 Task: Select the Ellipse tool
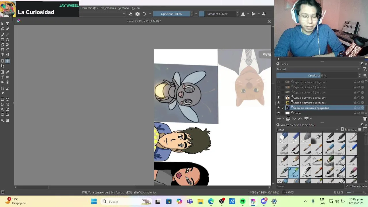7,40
